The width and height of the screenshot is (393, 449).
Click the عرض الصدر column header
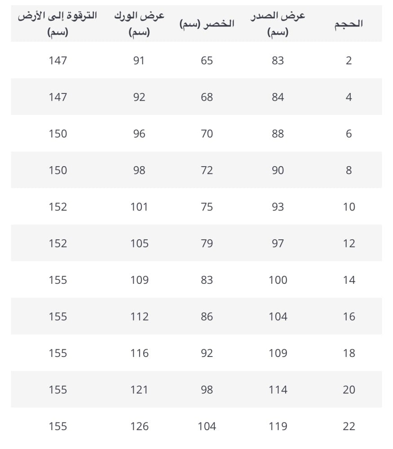click(x=278, y=24)
